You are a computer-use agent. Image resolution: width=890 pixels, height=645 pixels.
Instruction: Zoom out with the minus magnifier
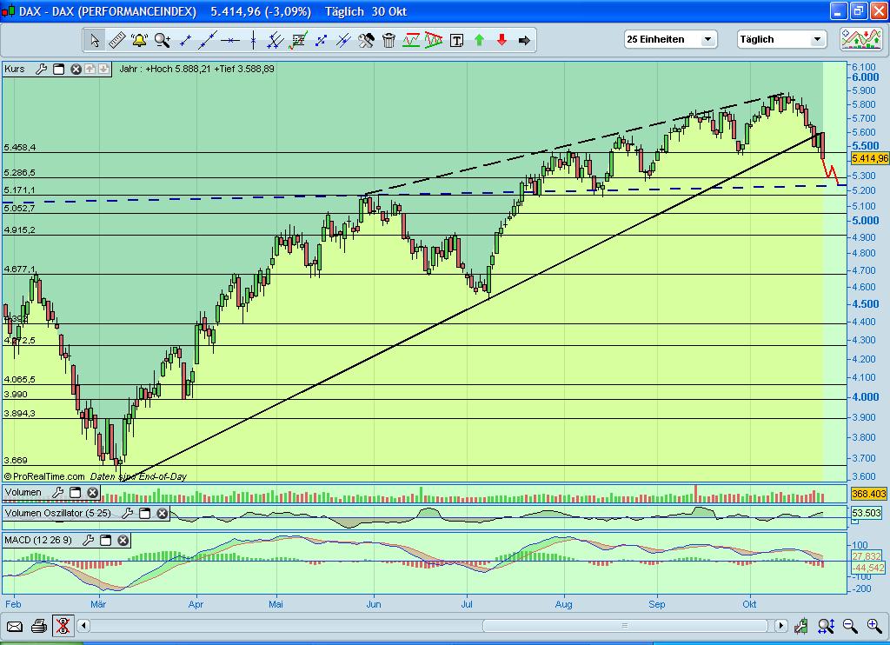[x=850, y=626]
